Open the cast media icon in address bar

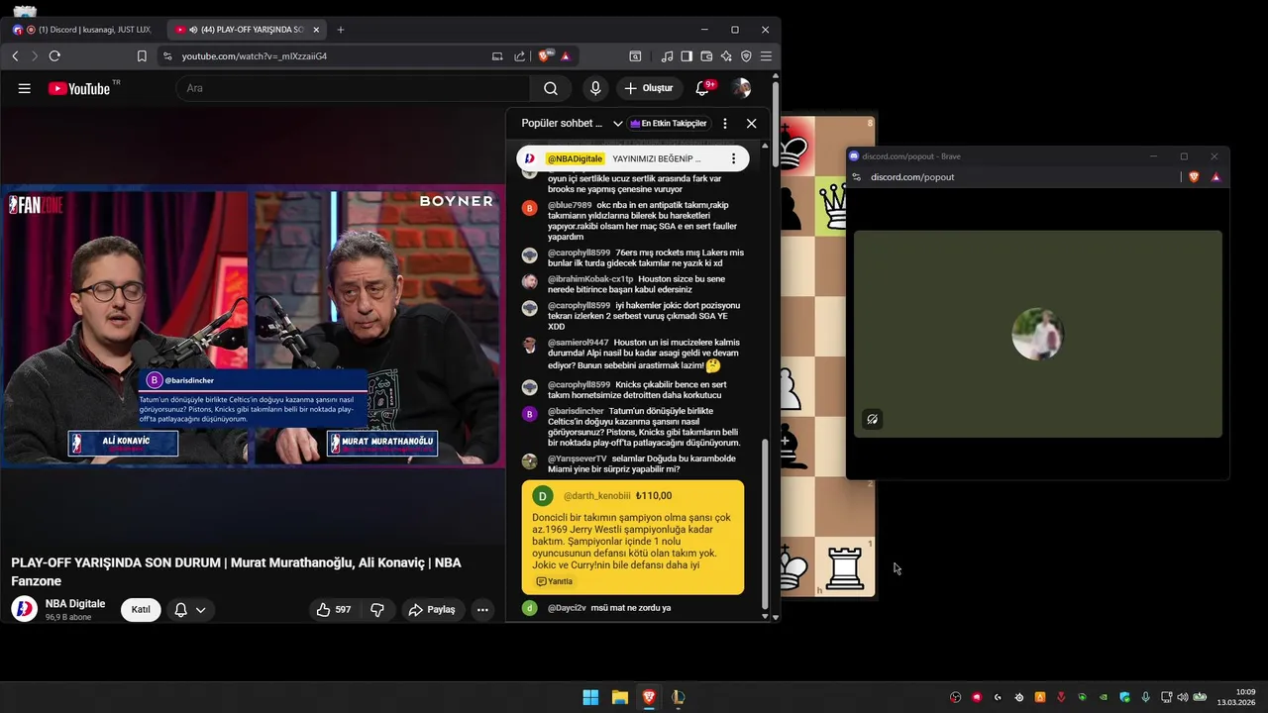[497, 56]
